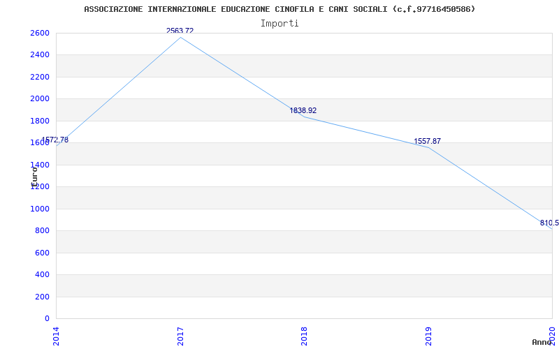Screen dimensions: 559x349
Task: Click y-axis value 400
Action: (42, 274)
